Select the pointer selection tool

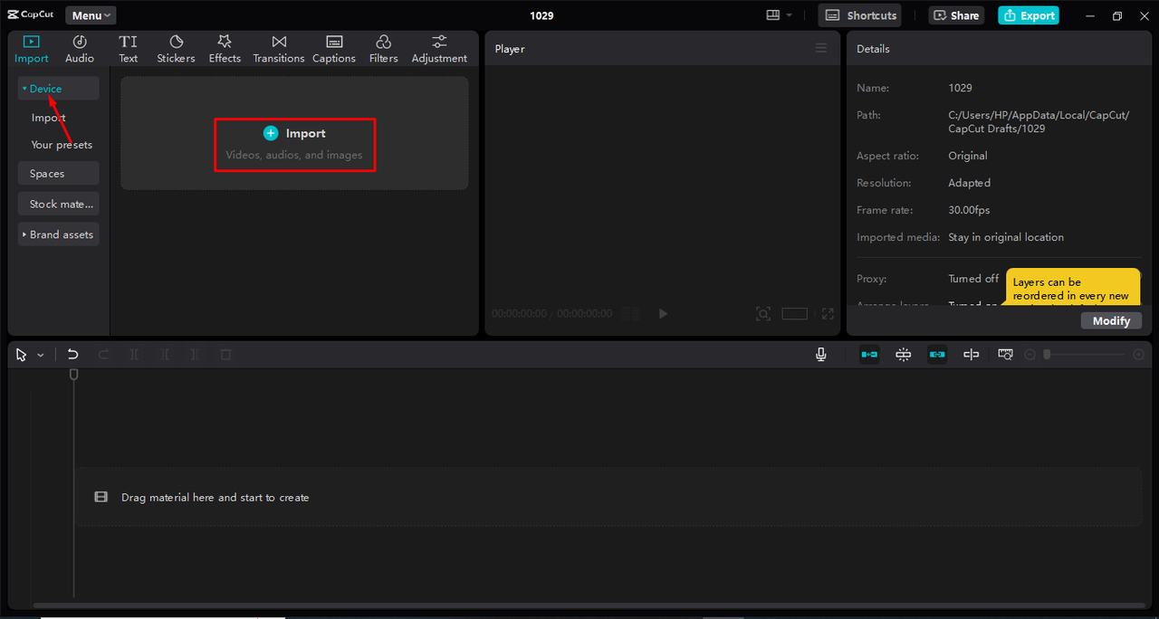22,355
